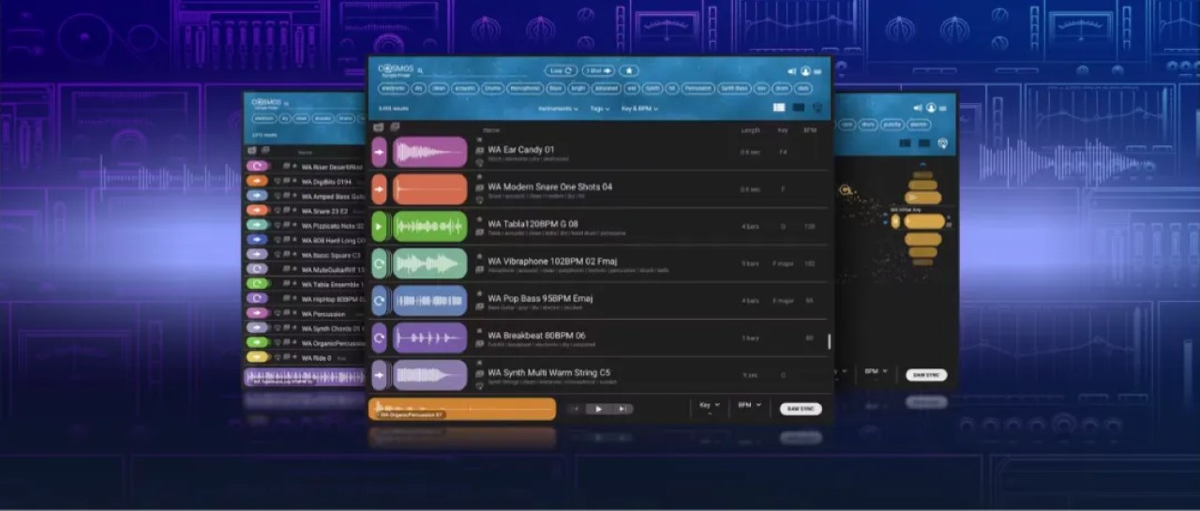The image size is (1200, 511).
Task: Switch to list view icon in front window
Action: (x=779, y=108)
